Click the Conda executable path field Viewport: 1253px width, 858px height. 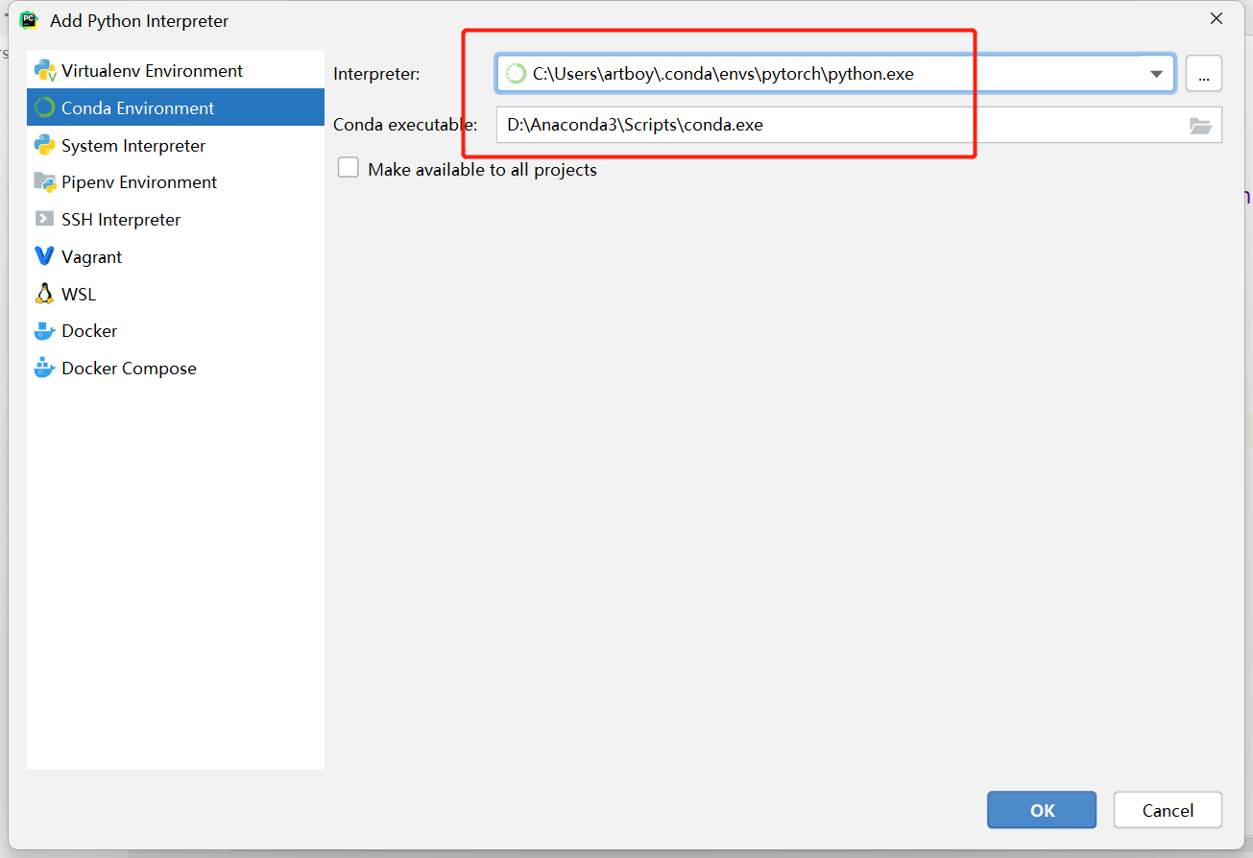[x=859, y=125]
